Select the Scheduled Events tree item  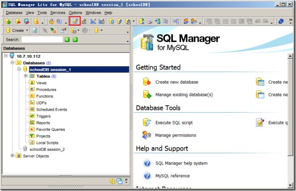[x=51, y=109]
